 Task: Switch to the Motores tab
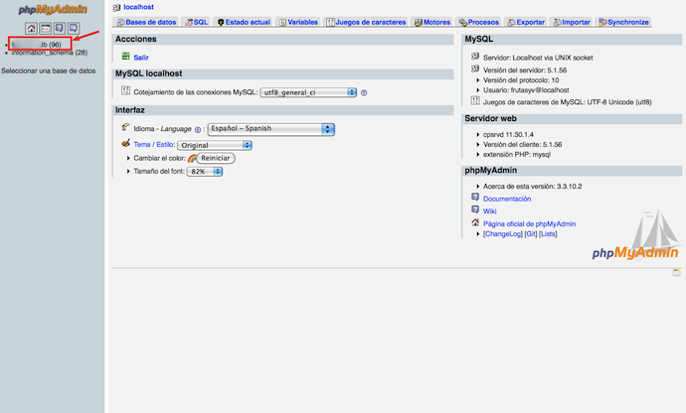point(432,22)
